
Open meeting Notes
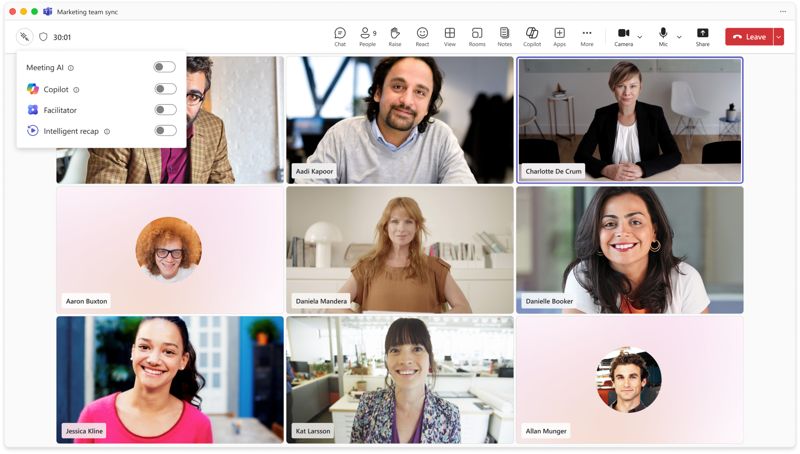pos(504,37)
